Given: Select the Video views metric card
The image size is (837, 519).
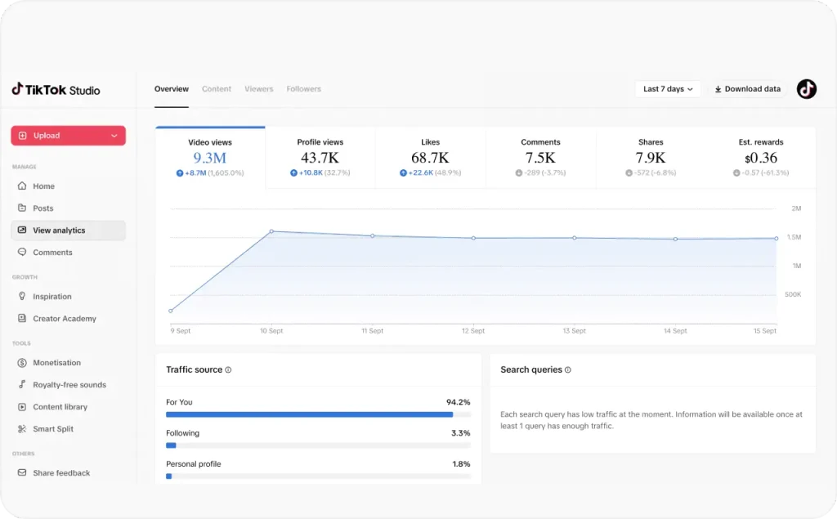Looking at the screenshot, I should [x=210, y=158].
